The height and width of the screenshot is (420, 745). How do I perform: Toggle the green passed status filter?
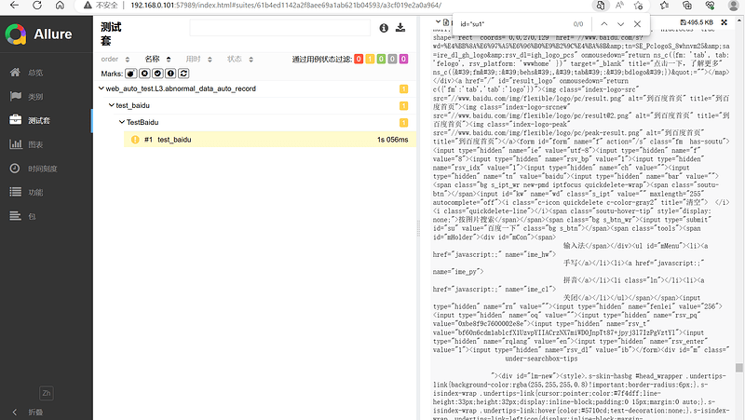coord(381,59)
